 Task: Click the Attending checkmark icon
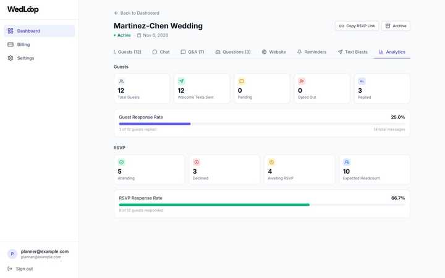tap(122, 162)
